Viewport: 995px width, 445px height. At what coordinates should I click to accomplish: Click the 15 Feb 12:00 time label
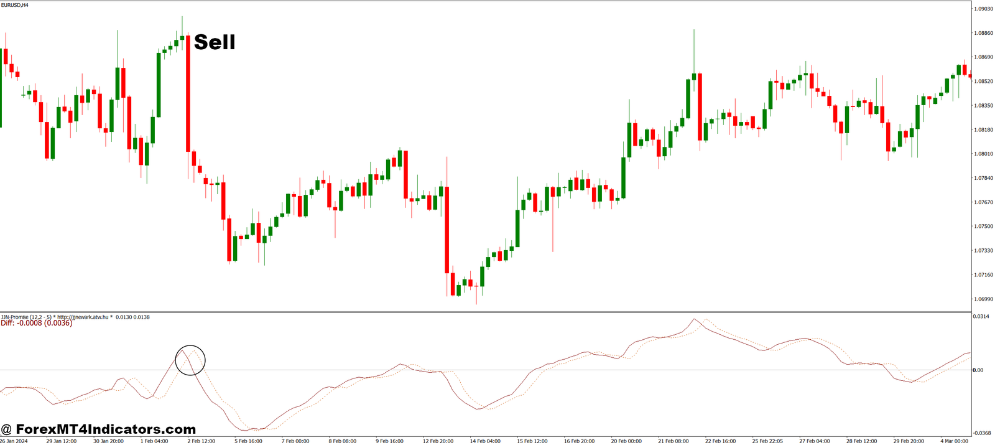pos(532,441)
